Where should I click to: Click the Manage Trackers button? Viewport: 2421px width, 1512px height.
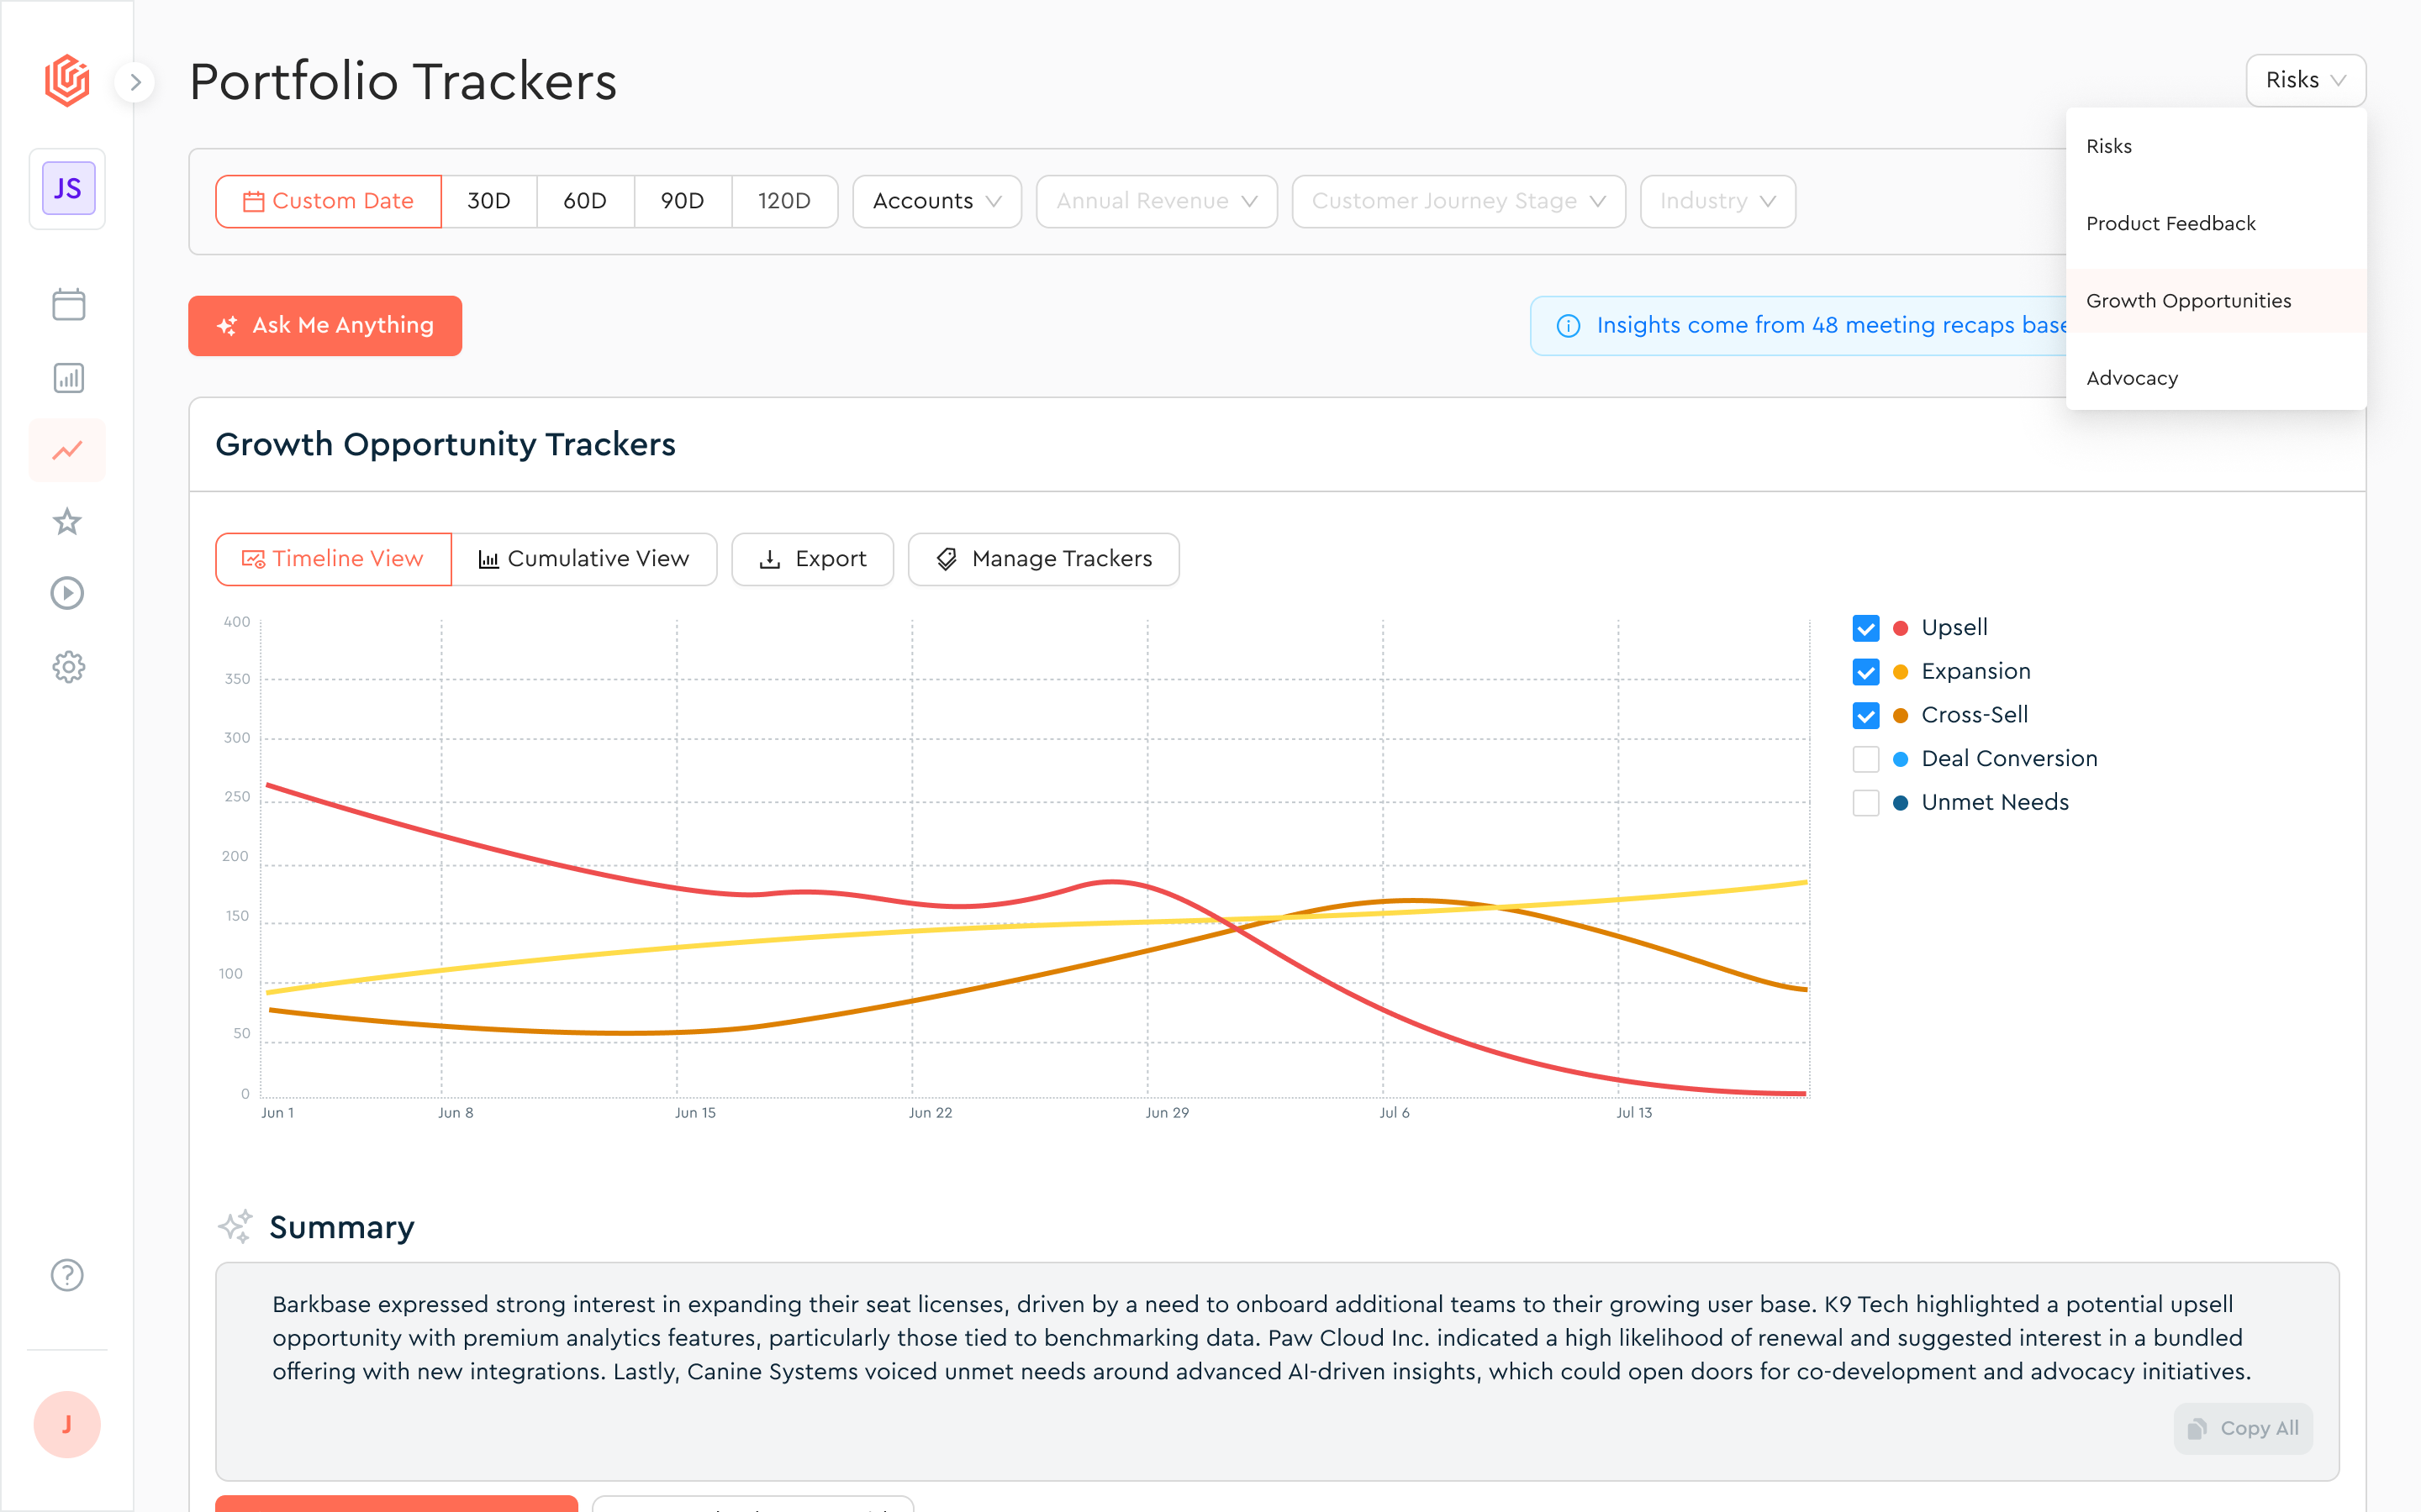1043,559
